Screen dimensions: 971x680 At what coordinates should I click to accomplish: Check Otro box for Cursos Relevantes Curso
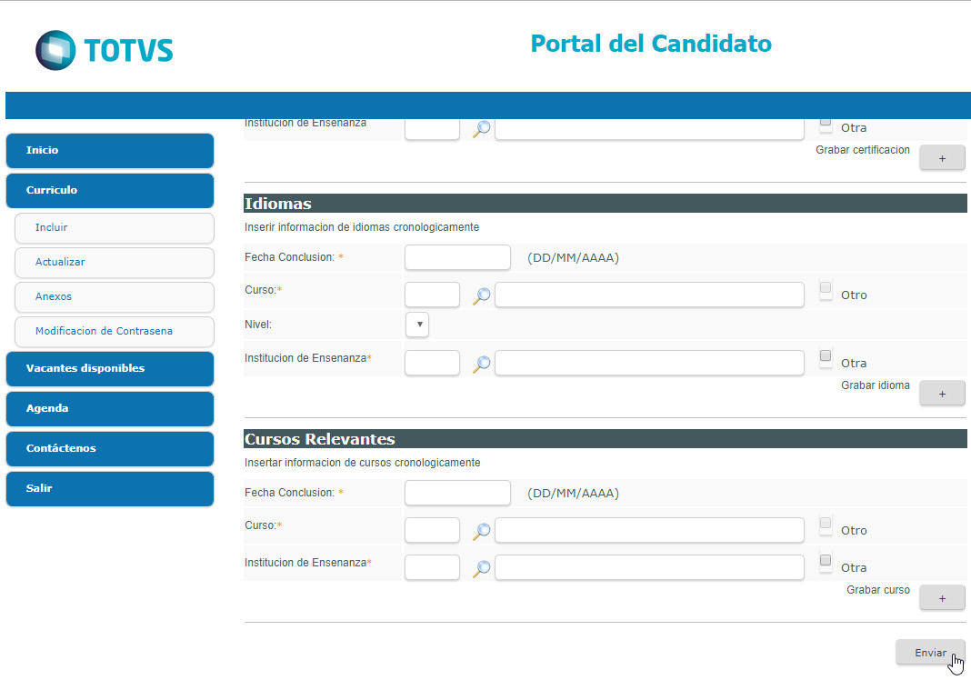coord(826,524)
